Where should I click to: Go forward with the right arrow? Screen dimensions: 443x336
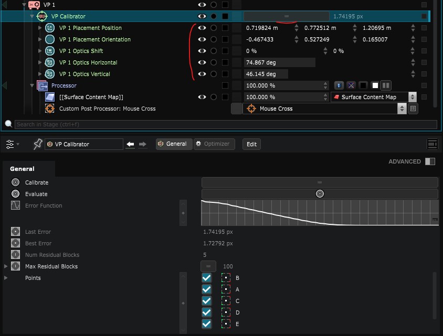143,145
